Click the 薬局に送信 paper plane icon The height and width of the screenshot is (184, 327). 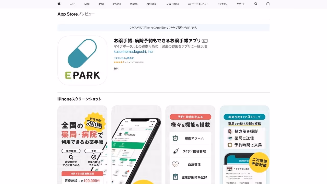[x=230, y=138]
